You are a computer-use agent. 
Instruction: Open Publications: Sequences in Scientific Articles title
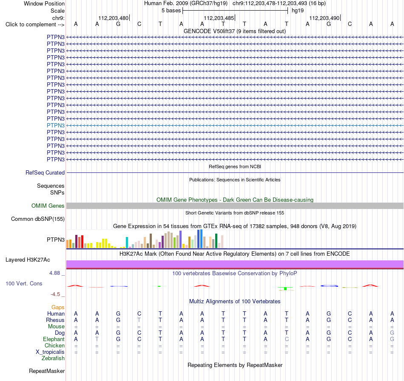point(235,180)
